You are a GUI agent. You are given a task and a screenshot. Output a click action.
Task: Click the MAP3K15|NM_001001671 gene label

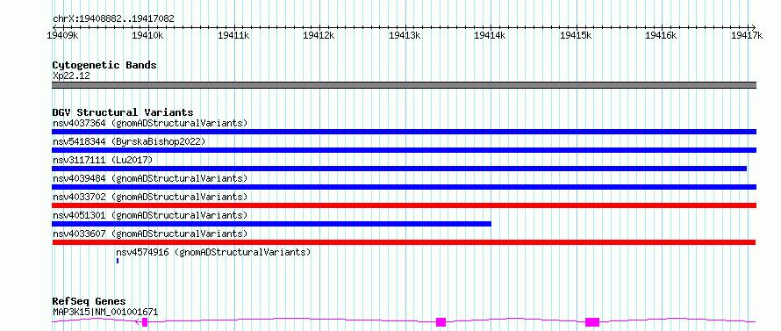pos(105,312)
